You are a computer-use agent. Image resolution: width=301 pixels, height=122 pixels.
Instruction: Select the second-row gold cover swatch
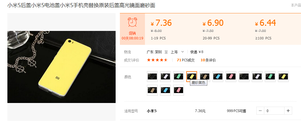152,90
